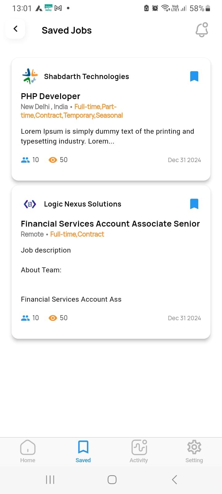Click the Shabdarth Technologies company logo

[x=30, y=76]
